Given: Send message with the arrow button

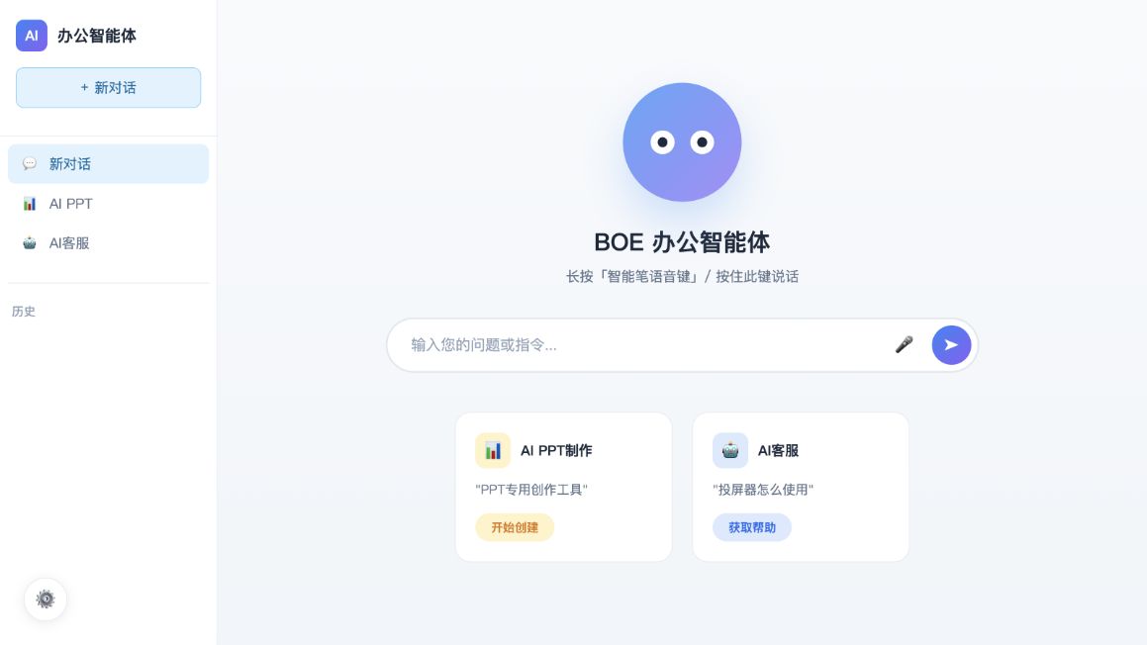Looking at the screenshot, I should point(951,344).
